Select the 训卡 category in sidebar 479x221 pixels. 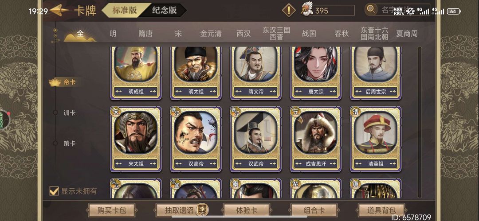[69, 112]
